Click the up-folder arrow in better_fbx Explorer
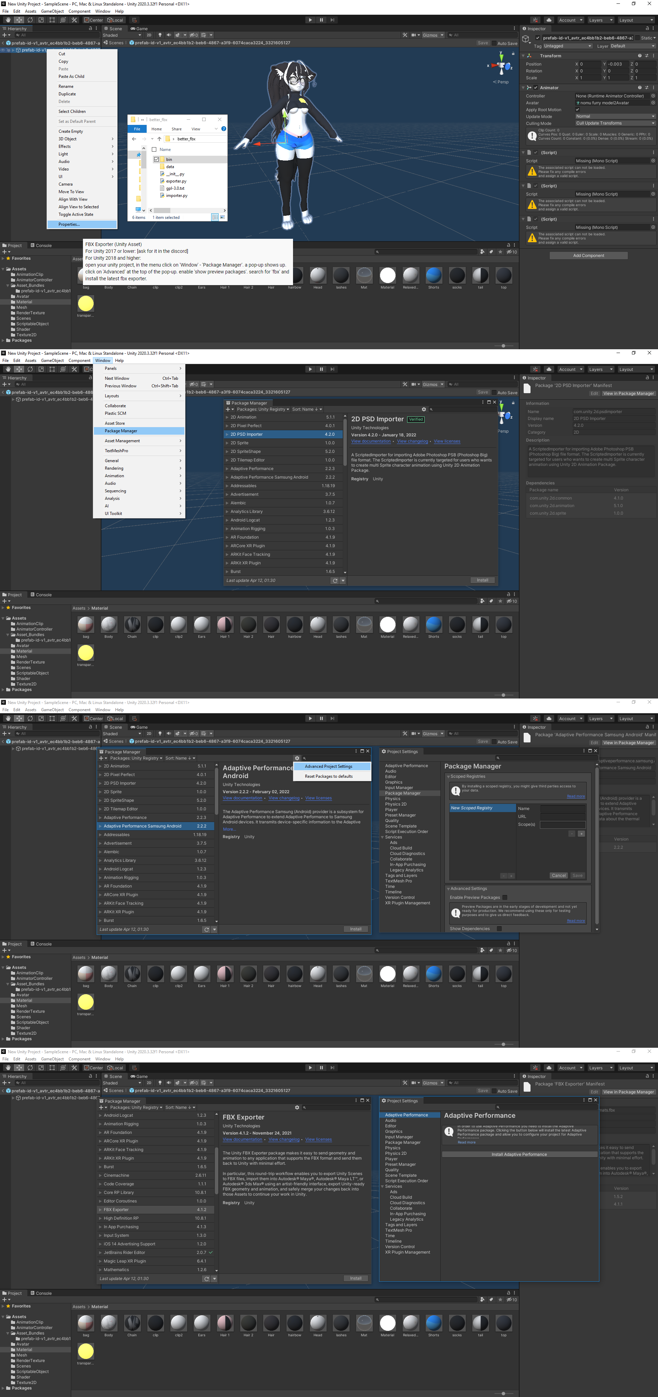Image resolution: width=658 pixels, height=1397 pixels. [x=159, y=139]
